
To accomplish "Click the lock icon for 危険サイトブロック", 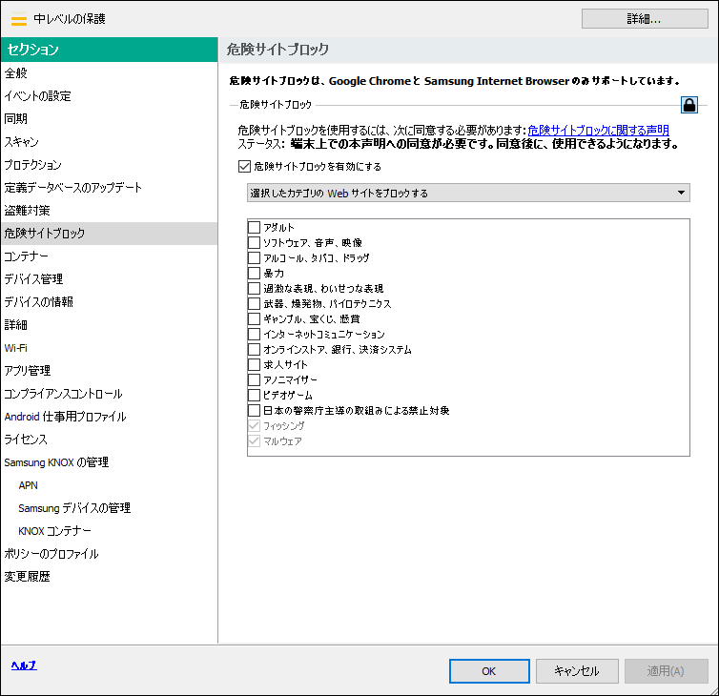I will click(688, 105).
